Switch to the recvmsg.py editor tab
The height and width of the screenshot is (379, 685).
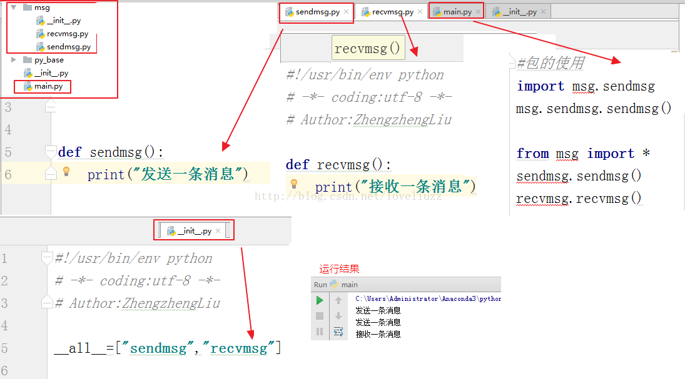point(393,12)
